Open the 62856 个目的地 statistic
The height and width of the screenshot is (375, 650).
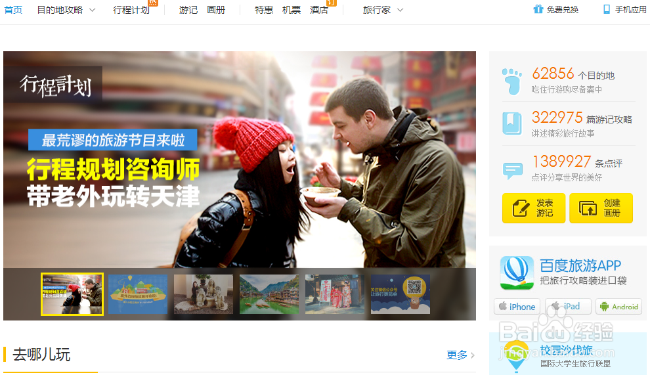click(573, 74)
